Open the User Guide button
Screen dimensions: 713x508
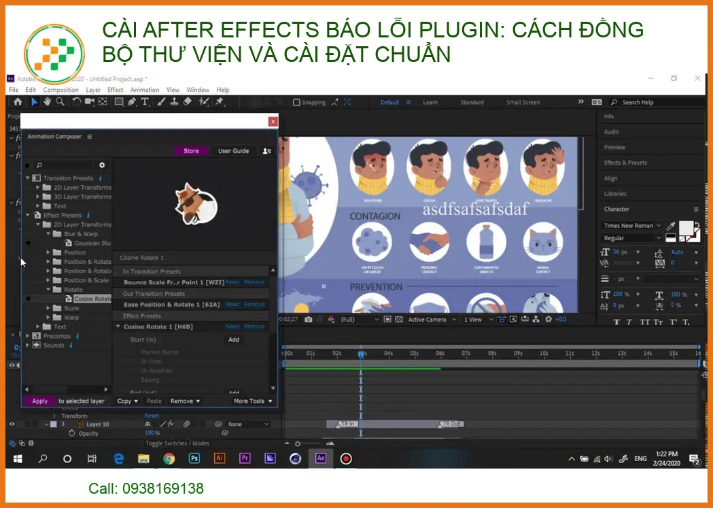233,151
